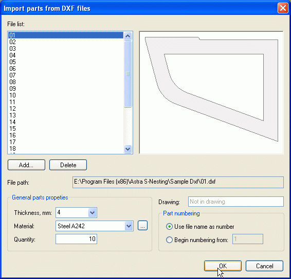The image size is (291, 279).
Task: Click the Delete button
Action: 68,165
